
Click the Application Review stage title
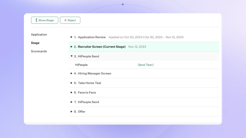point(92,37)
